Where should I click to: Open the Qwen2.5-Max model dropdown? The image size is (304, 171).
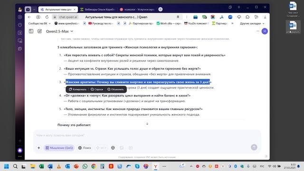tap(59, 31)
